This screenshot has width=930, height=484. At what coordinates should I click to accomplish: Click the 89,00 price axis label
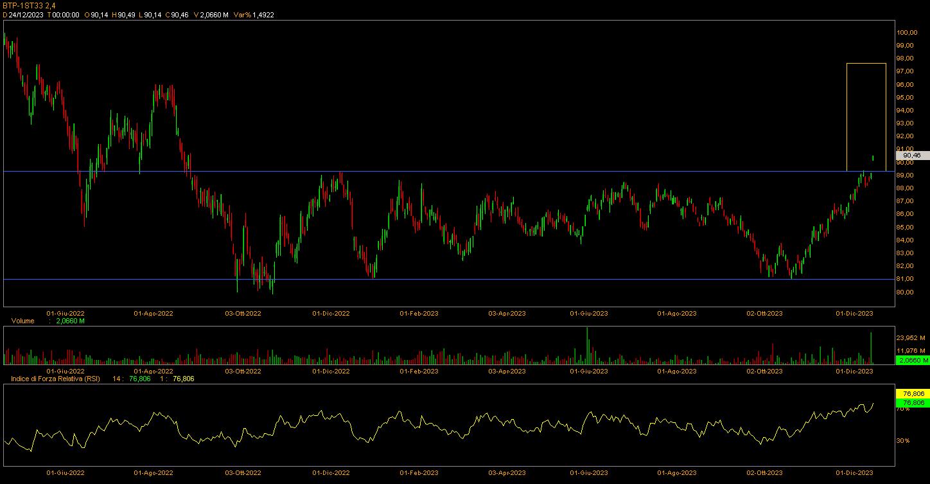(x=906, y=175)
